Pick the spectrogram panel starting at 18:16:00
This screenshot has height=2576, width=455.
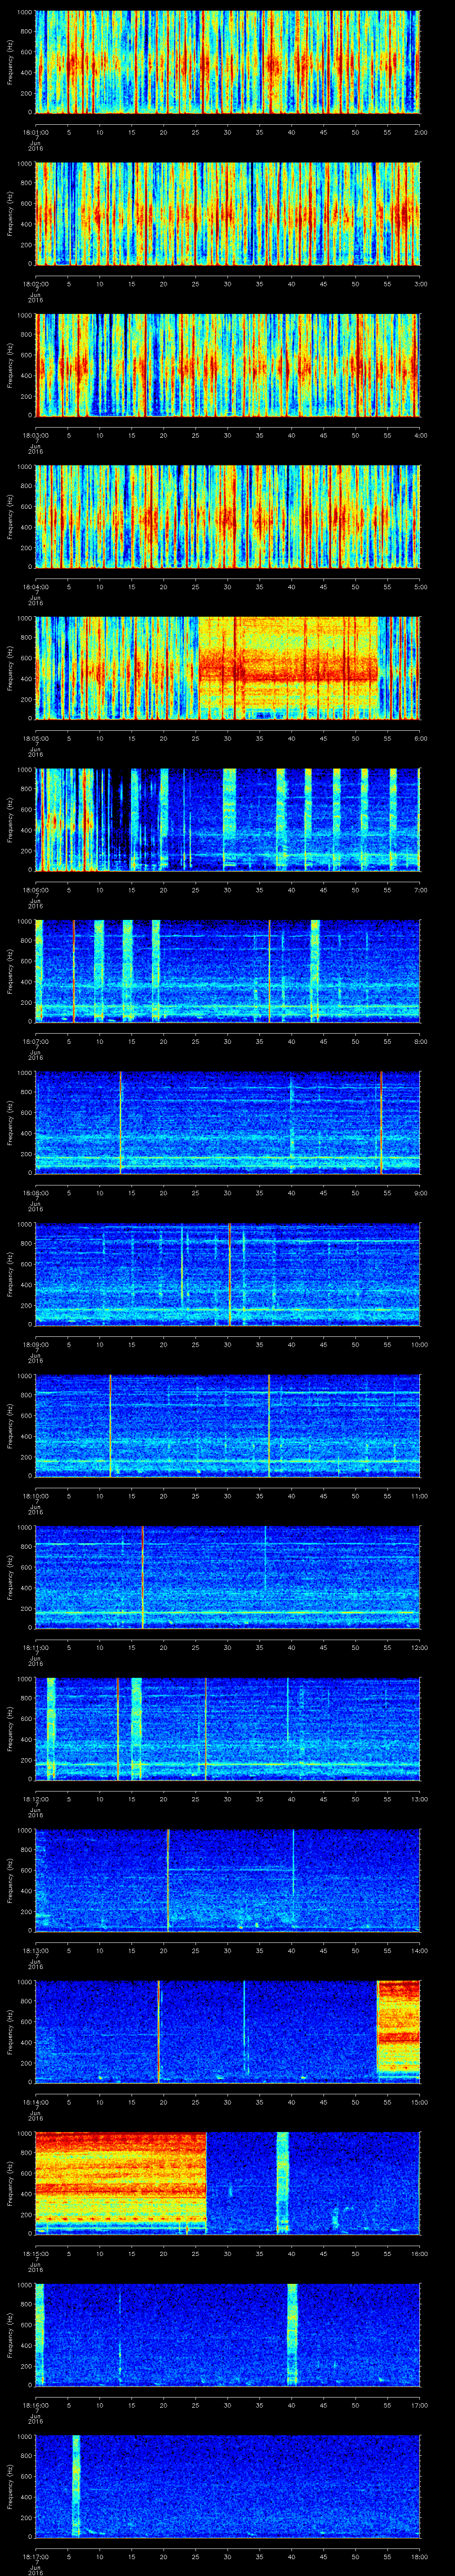pos(227,2334)
